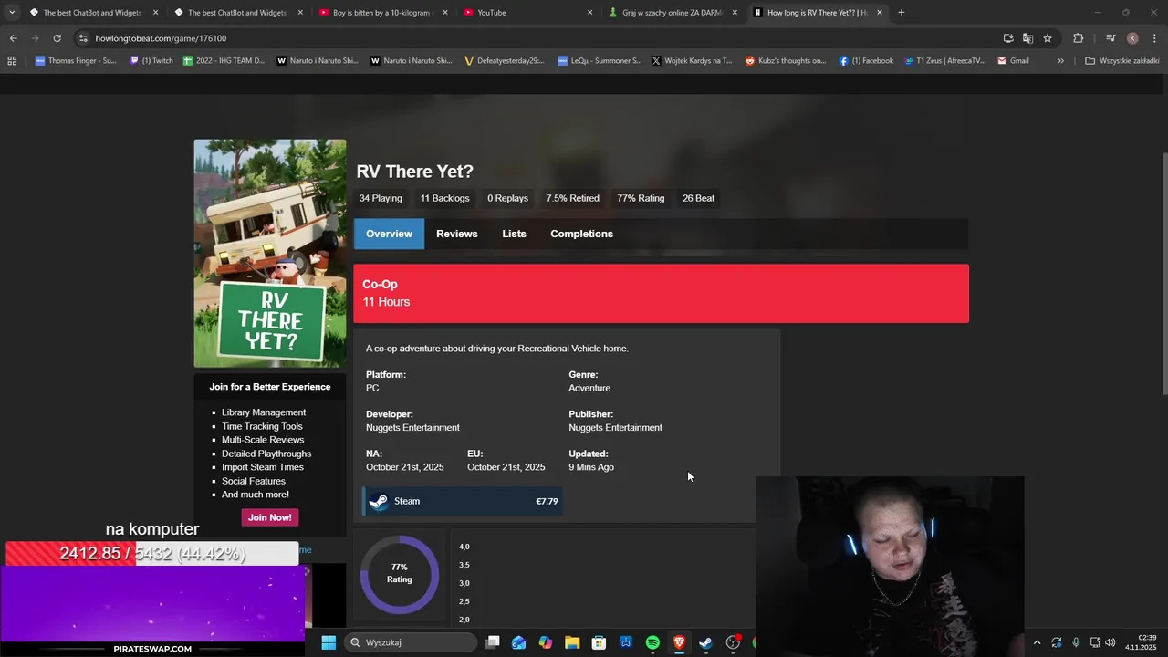Click the 7.5% Retired stat
Screen dimensions: 1168x657
(572, 198)
